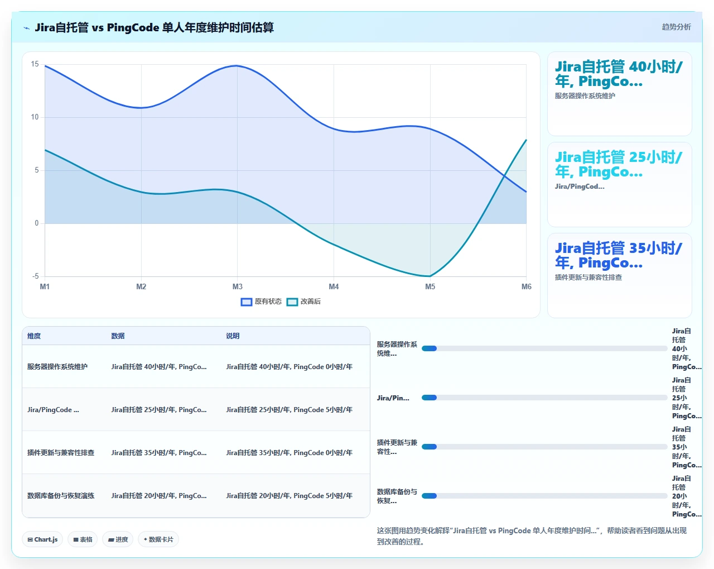Image resolution: width=714 pixels, height=569 pixels.
Task: Select the 插件更新与兼容性… progress bar
Action: coord(544,447)
